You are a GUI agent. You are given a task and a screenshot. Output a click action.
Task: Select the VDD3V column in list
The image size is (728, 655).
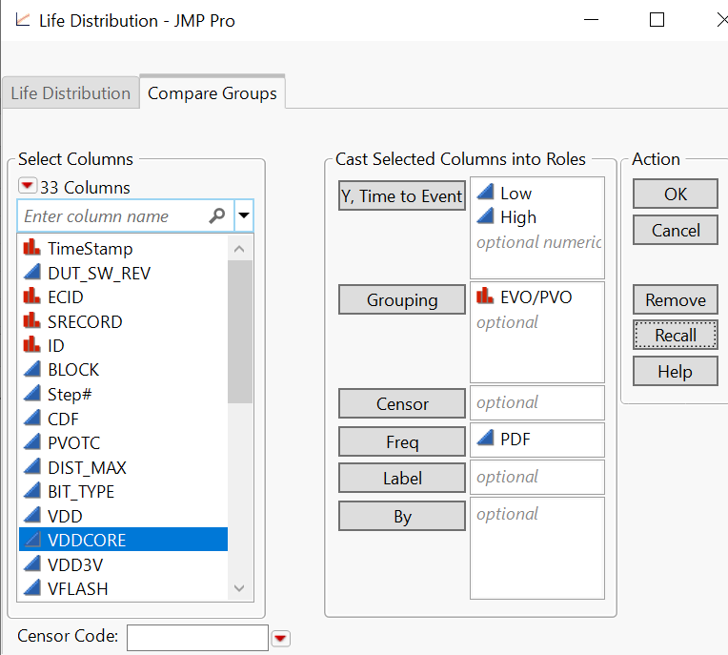pyautogui.click(x=78, y=564)
